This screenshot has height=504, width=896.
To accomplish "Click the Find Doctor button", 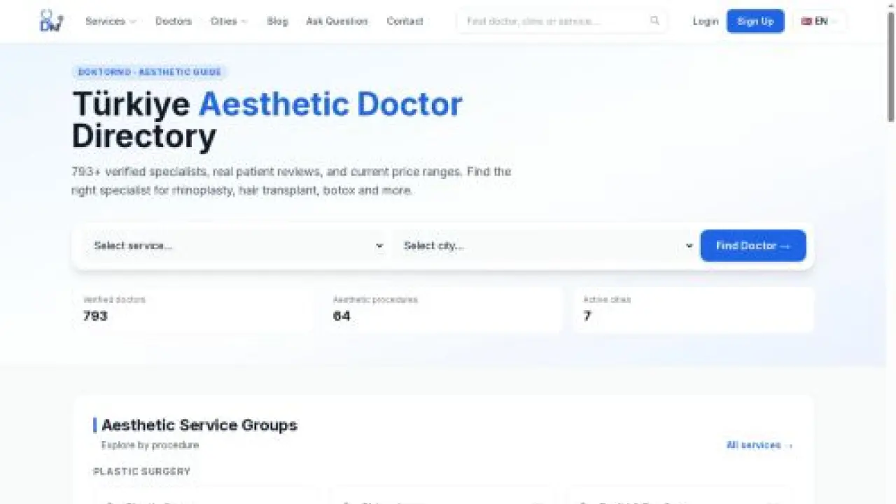I will click(x=753, y=246).
